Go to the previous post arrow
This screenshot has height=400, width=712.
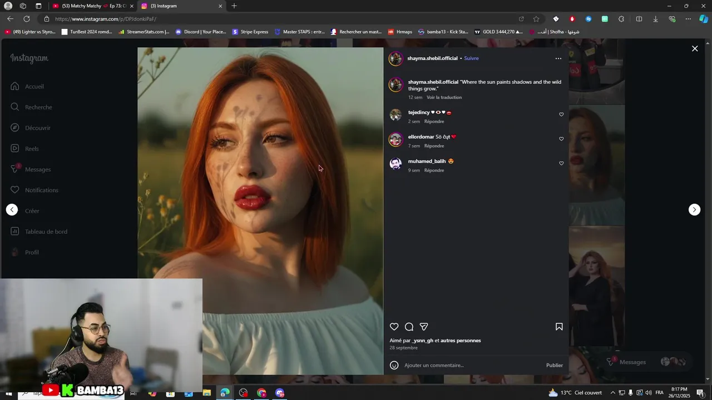tap(12, 209)
